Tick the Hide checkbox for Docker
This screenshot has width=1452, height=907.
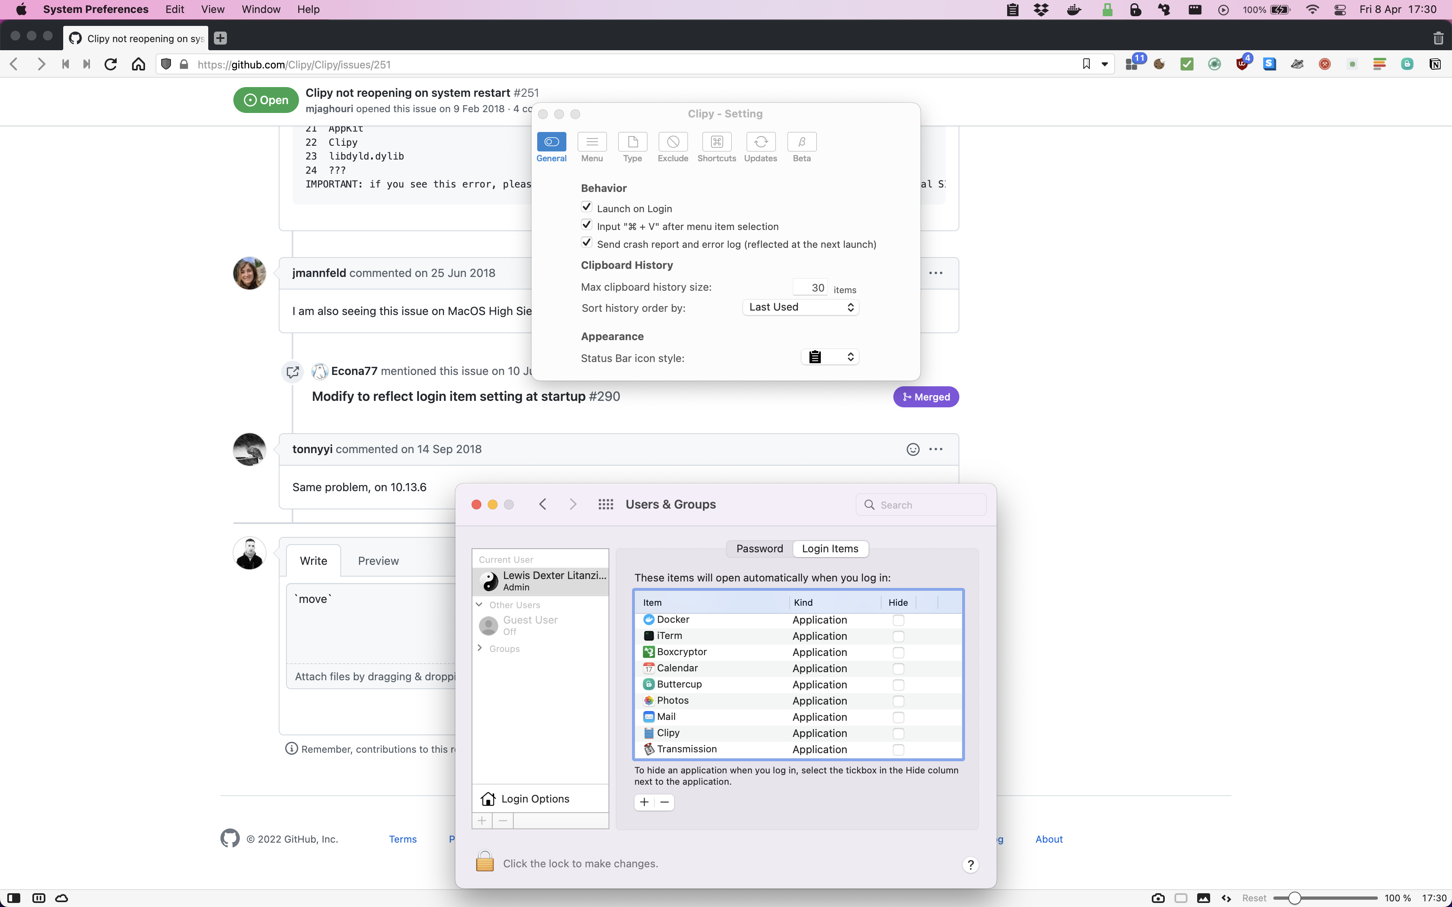coord(898,620)
